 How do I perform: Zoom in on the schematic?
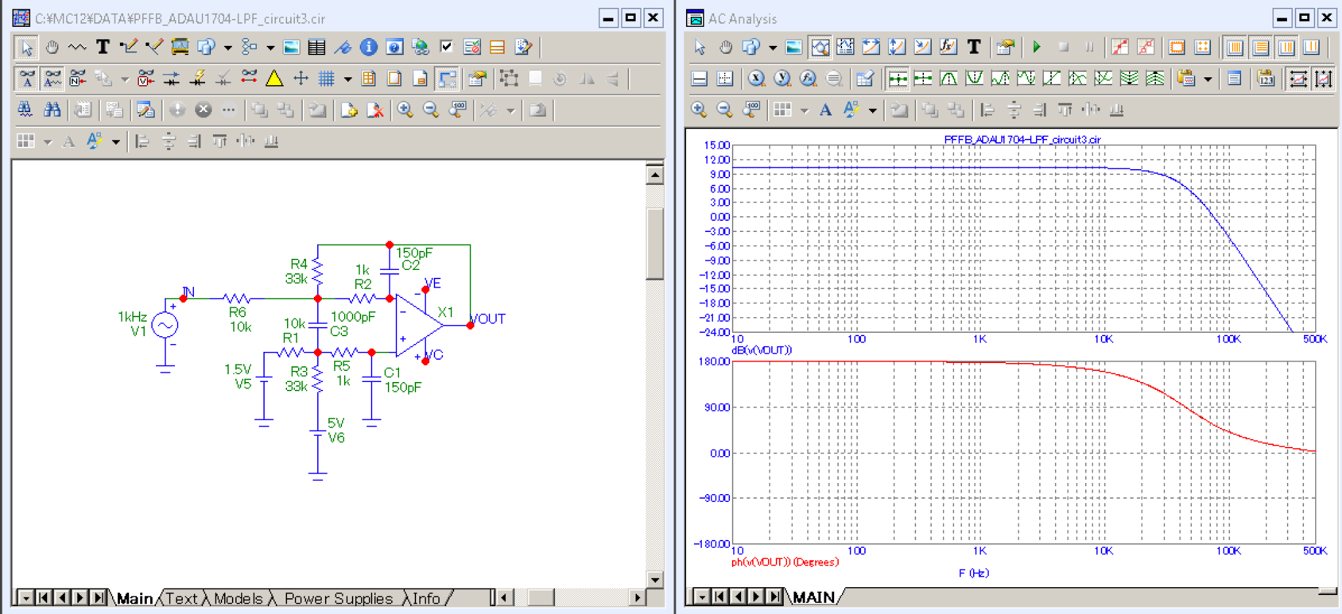pos(405,109)
